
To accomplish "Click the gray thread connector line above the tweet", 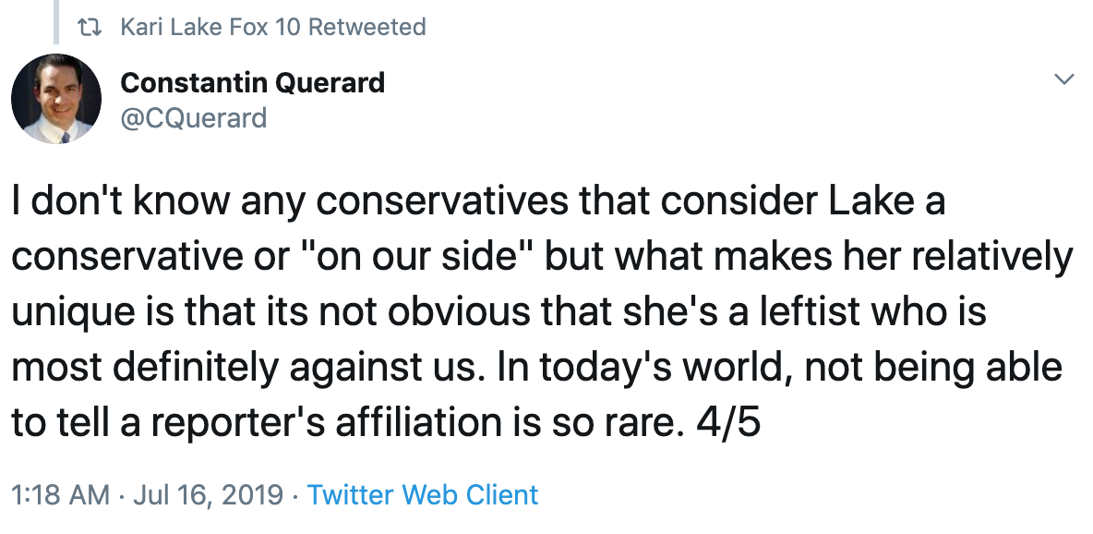I will (56, 21).
